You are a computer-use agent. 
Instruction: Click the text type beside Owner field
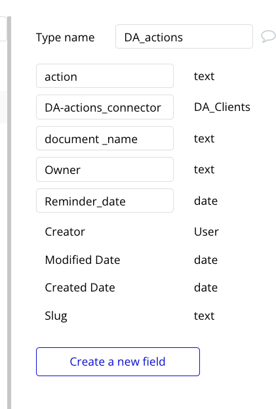click(x=204, y=169)
